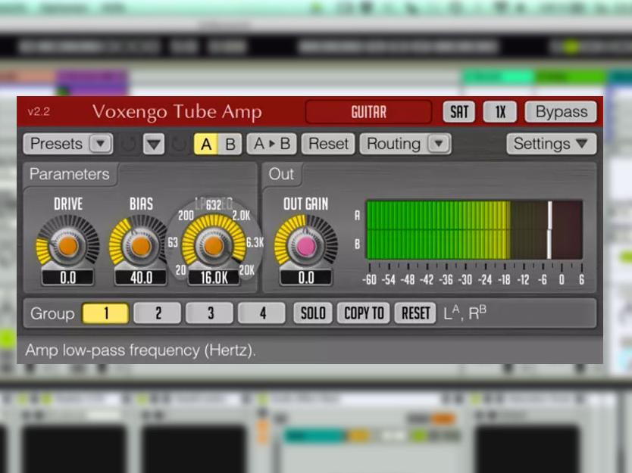Viewport: 632px width, 473px height.
Task: Click the COPY TO button
Action: pyautogui.click(x=364, y=313)
